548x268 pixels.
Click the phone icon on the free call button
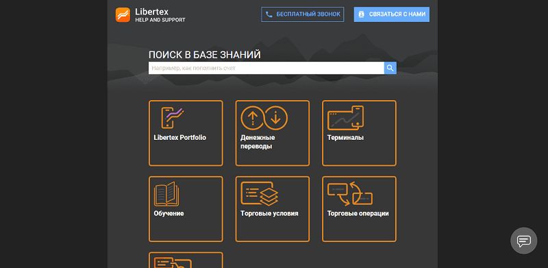(x=269, y=14)
